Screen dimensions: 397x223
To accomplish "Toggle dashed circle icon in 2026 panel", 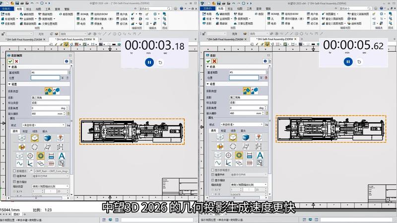I will coord(35,147).
